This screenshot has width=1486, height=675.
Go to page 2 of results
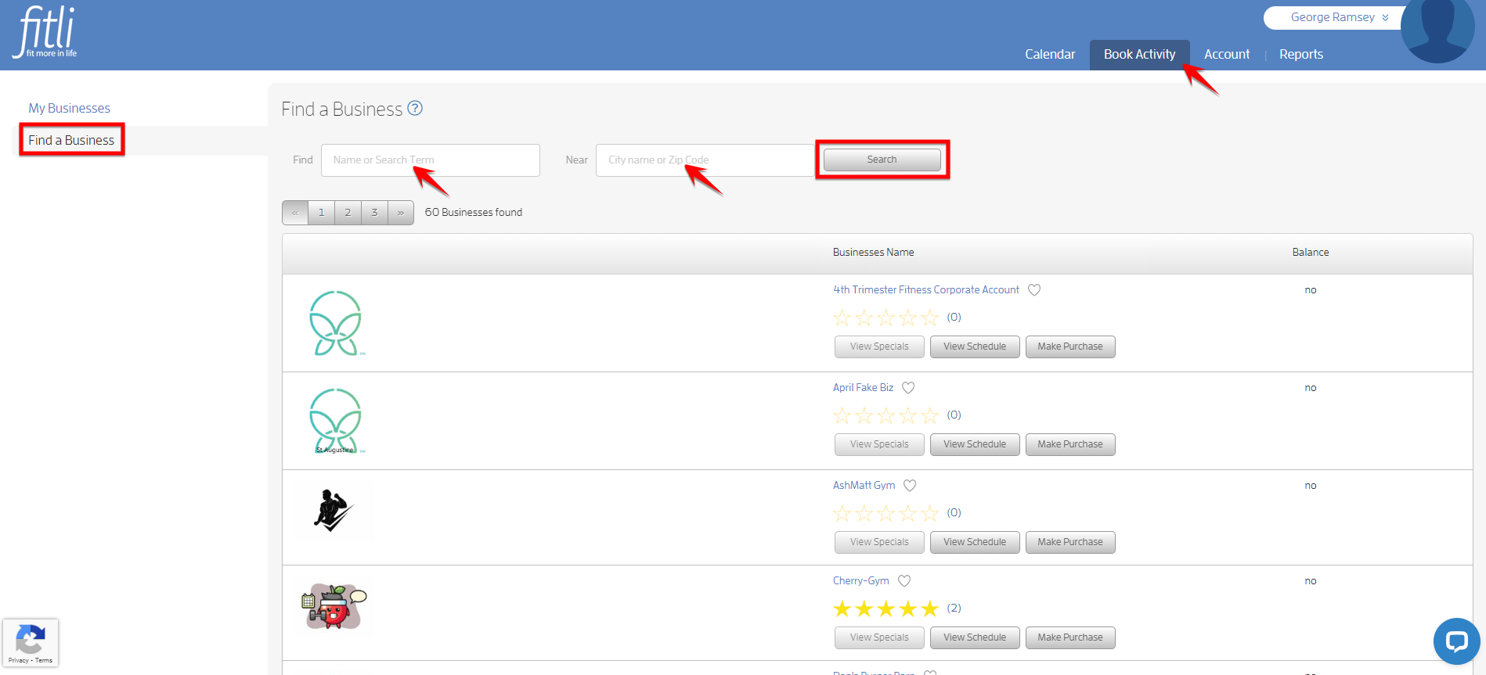tap(348, 213)
